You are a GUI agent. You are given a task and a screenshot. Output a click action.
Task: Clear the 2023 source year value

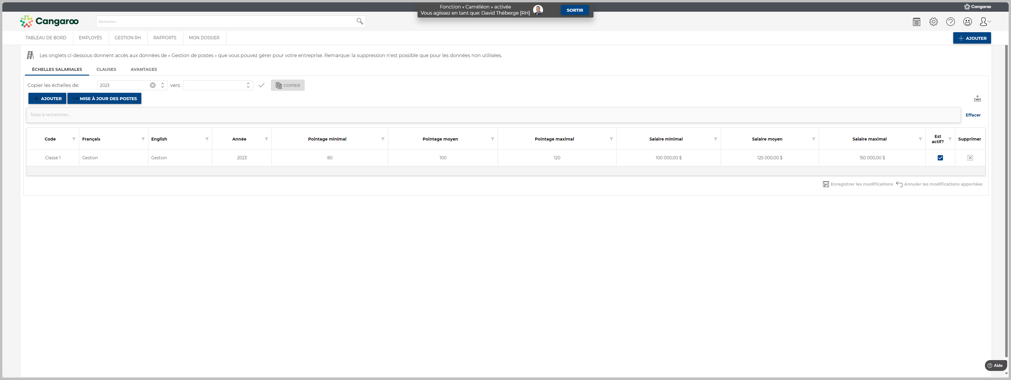tap(153, 85)
